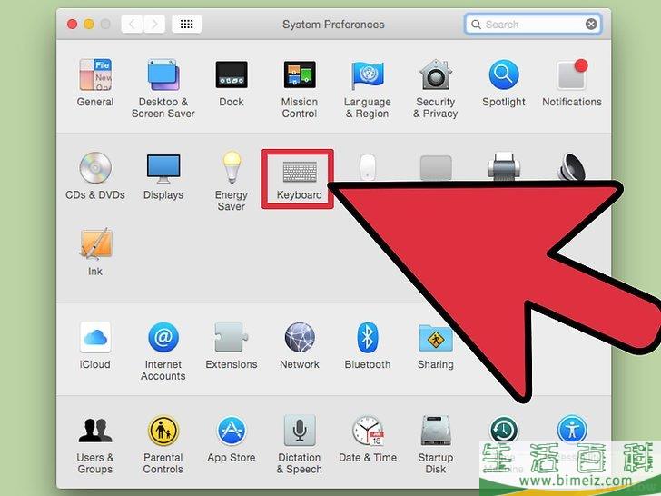Image resolution: width=661 pixels, height=496 pixels.
Task: Open Sharing preferences
Action: [436, 345]
